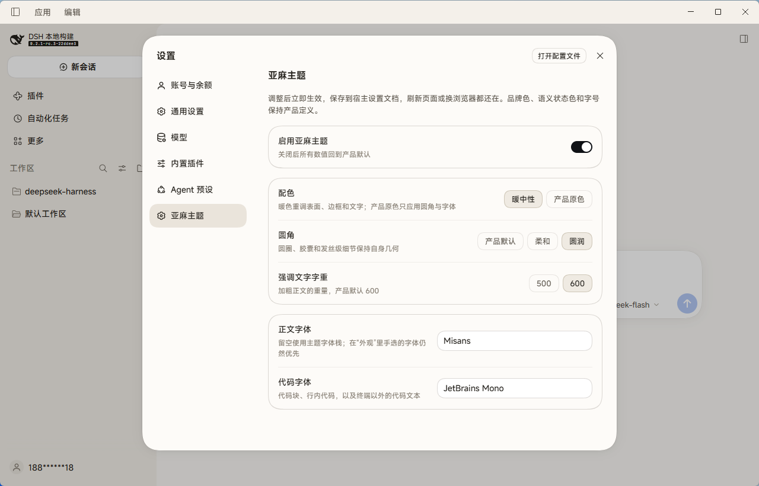The height and width of the screenshot is (486, 759).
Task: Go to 内置插件 settings section
Action: [x=198, y=164]
